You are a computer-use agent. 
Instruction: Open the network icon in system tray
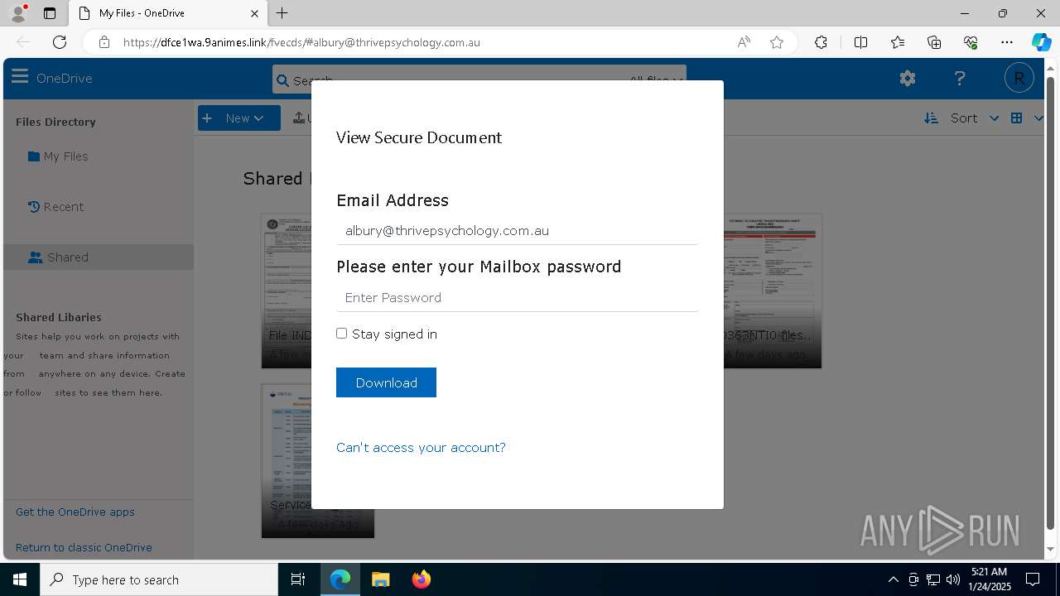932,579
